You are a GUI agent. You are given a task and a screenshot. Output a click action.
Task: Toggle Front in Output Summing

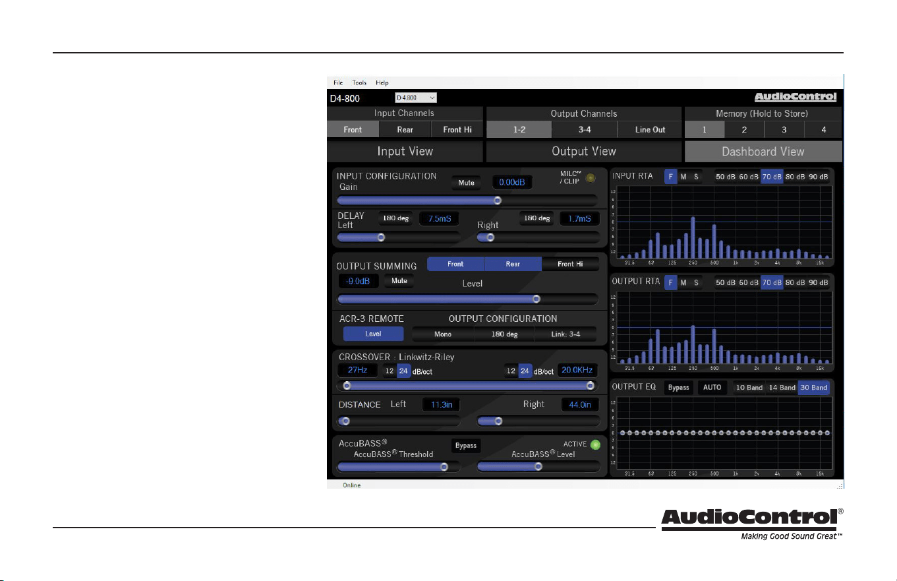coord(455,264)
